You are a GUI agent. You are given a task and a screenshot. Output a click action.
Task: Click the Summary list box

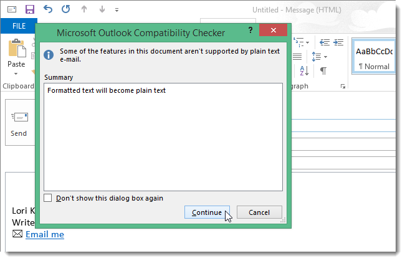[163, 137]
